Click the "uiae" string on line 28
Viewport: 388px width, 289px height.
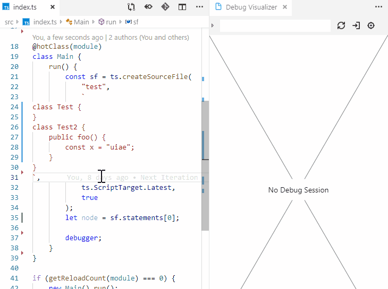point(119,147)
